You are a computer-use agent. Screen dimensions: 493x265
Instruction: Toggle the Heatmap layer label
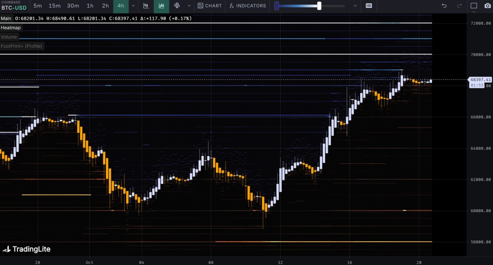11,28
